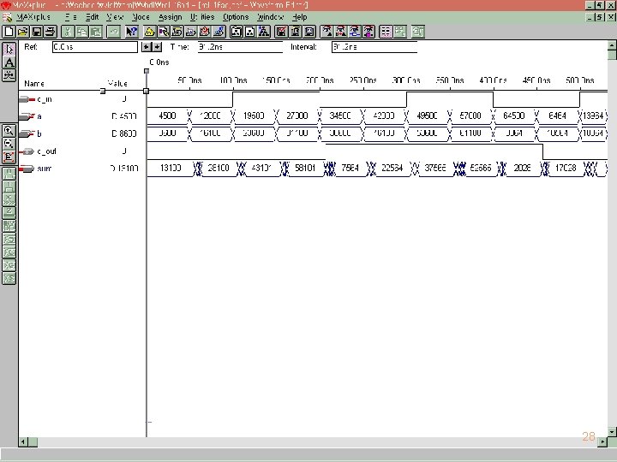
Task: Click the overwrite undefined X button
Action: [9, 199]
